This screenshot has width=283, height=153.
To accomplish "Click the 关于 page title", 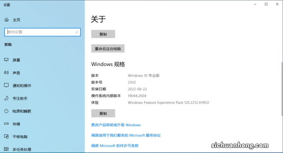I will tap(98, 19).
